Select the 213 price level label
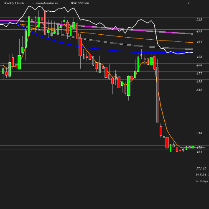The width and height of the screenshot is (209, 209). [199, 133]
